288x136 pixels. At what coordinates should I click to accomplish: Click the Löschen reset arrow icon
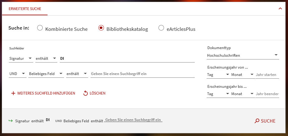coord(86,93)
